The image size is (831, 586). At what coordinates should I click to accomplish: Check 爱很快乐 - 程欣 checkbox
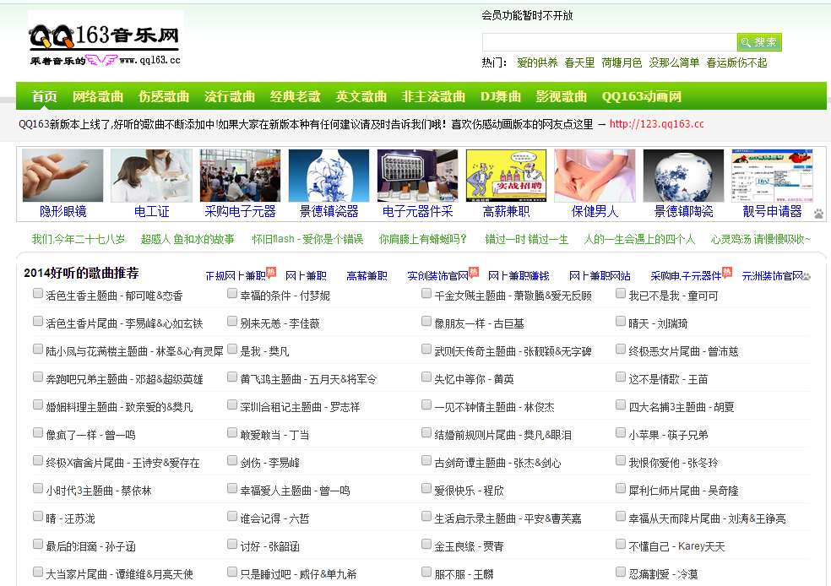[426, 488]
